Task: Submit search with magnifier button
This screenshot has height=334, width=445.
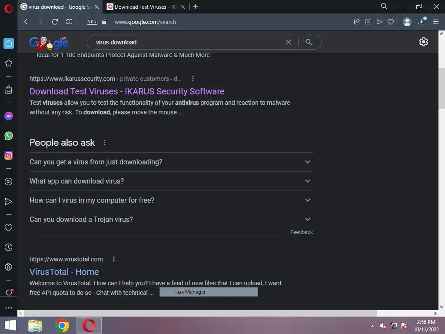Action: (309, 42)
